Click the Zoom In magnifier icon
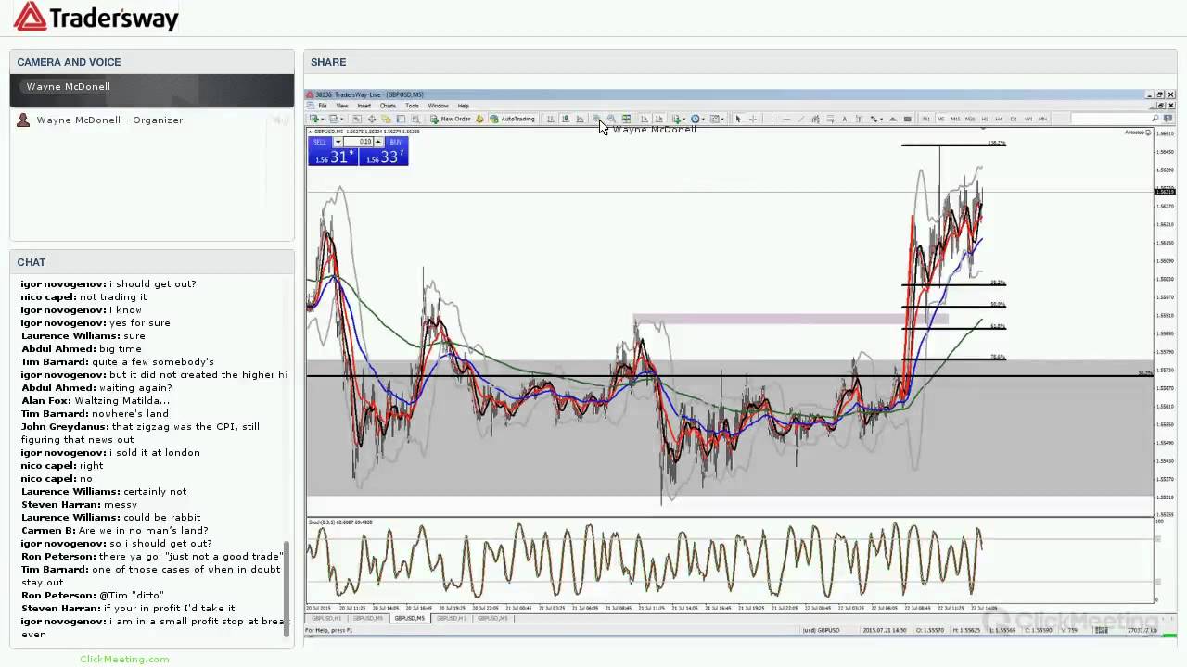This screenshot has width=1187, height=667. click(x=596, y=119)
